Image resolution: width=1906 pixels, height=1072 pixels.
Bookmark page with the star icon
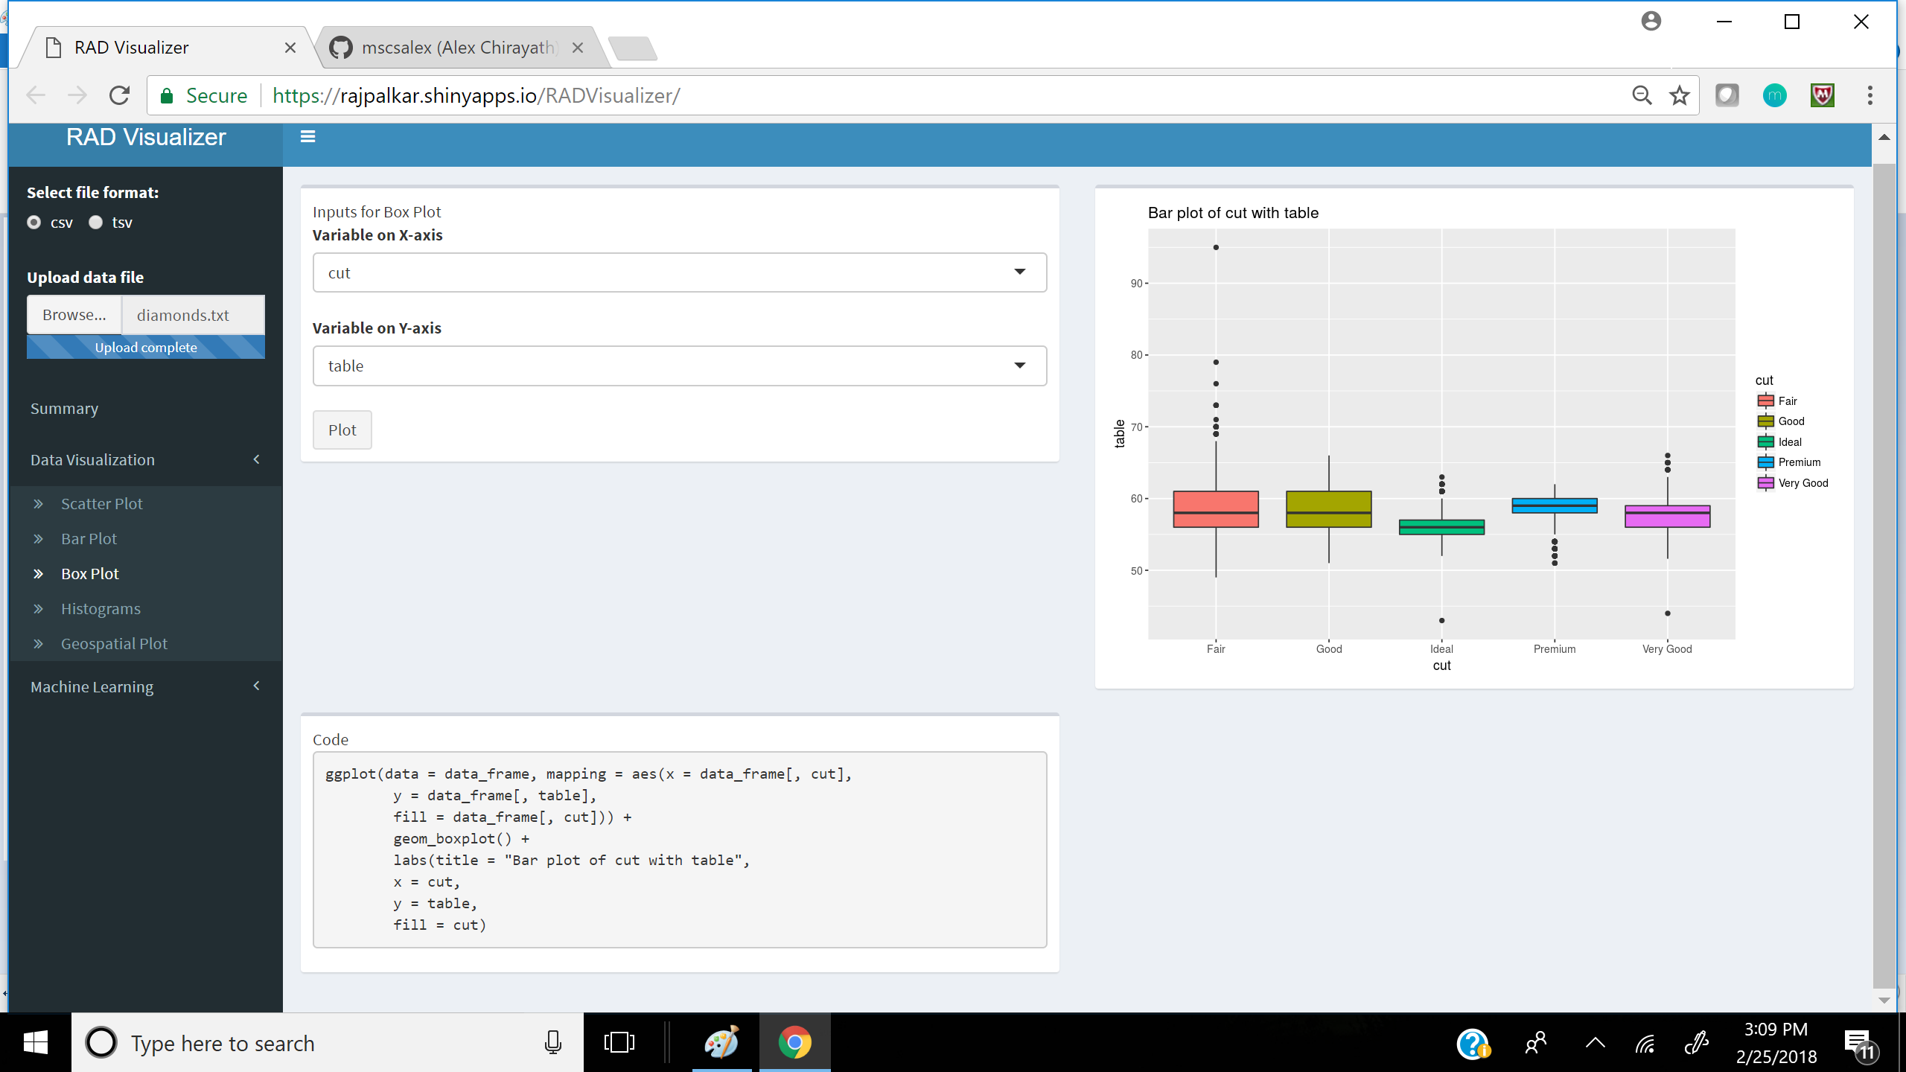tap(1680, 95)
